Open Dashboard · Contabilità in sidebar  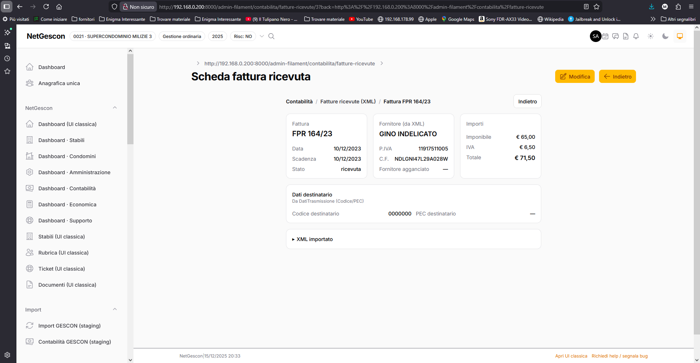(x=67, y=188)
